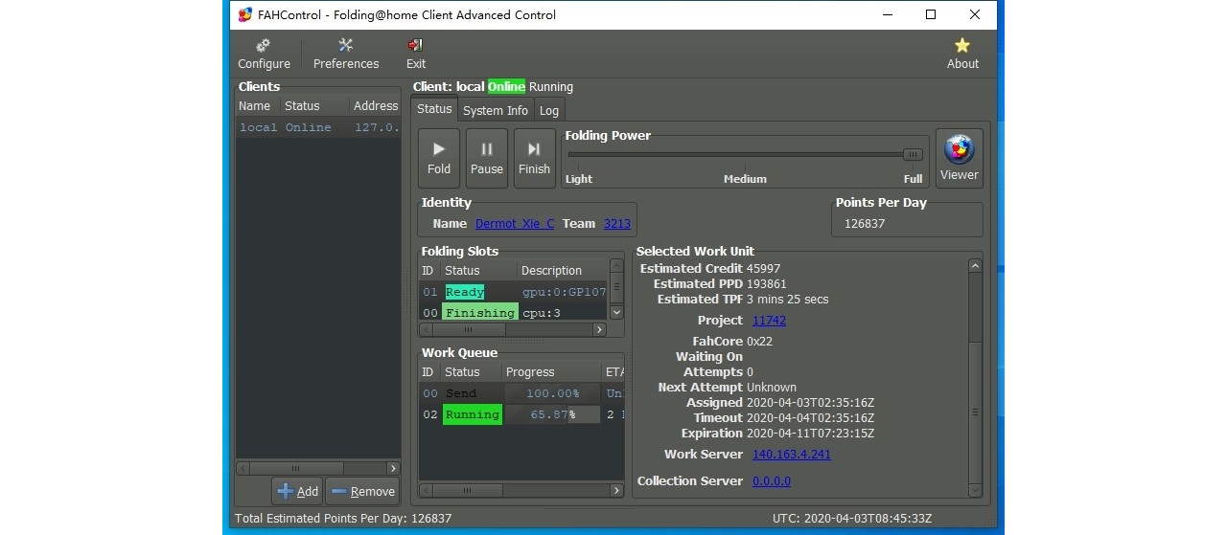Click Work Queue ID column header
This screenshot has height=535, width=1227.
click(428, 372)
